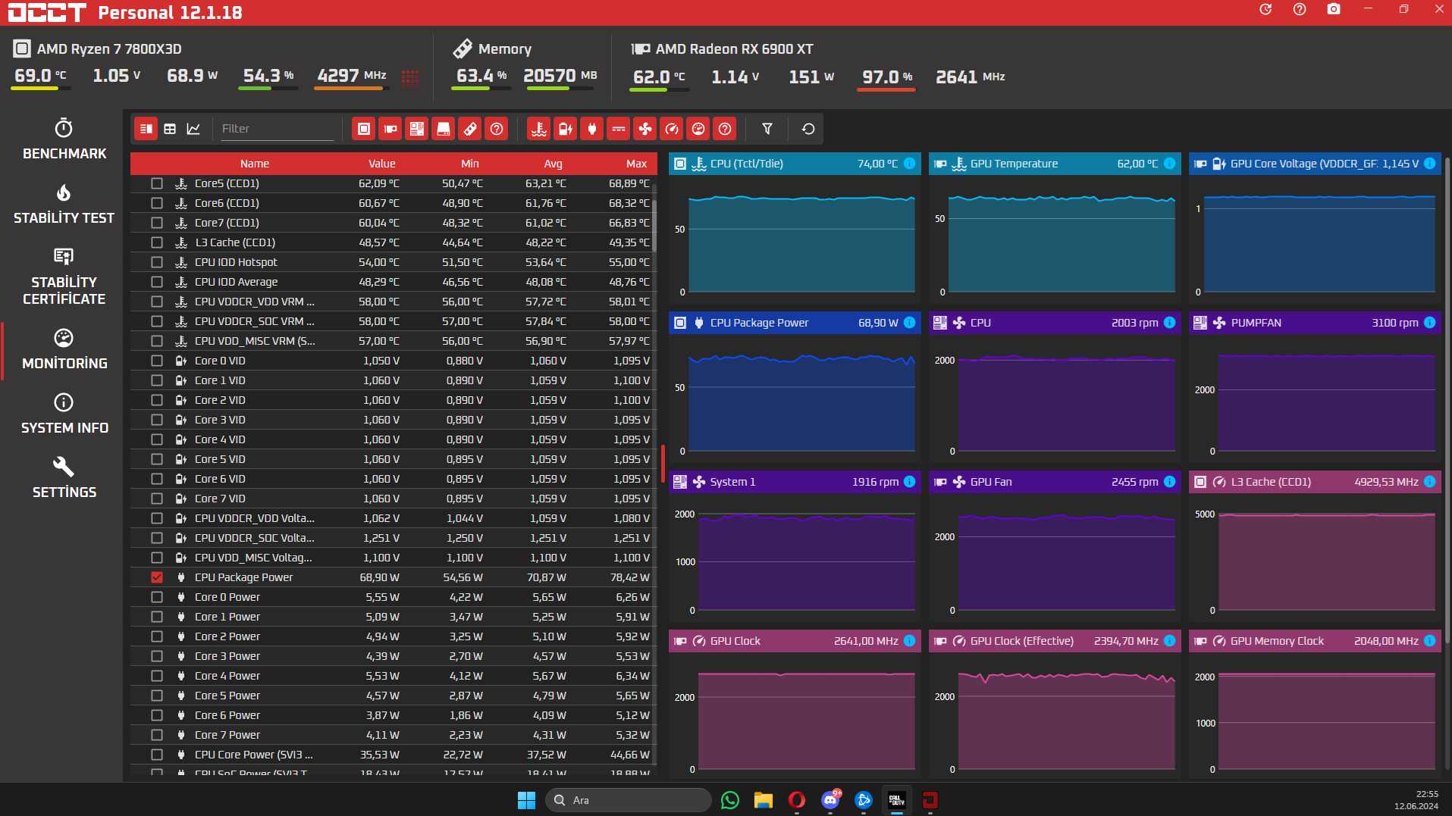Image resolution: width=1452 pixels, height=816 pixels.
Task: Open info for the GPU Memory Clock graph
Action: pyautogui.click(x=1430, y=641)
